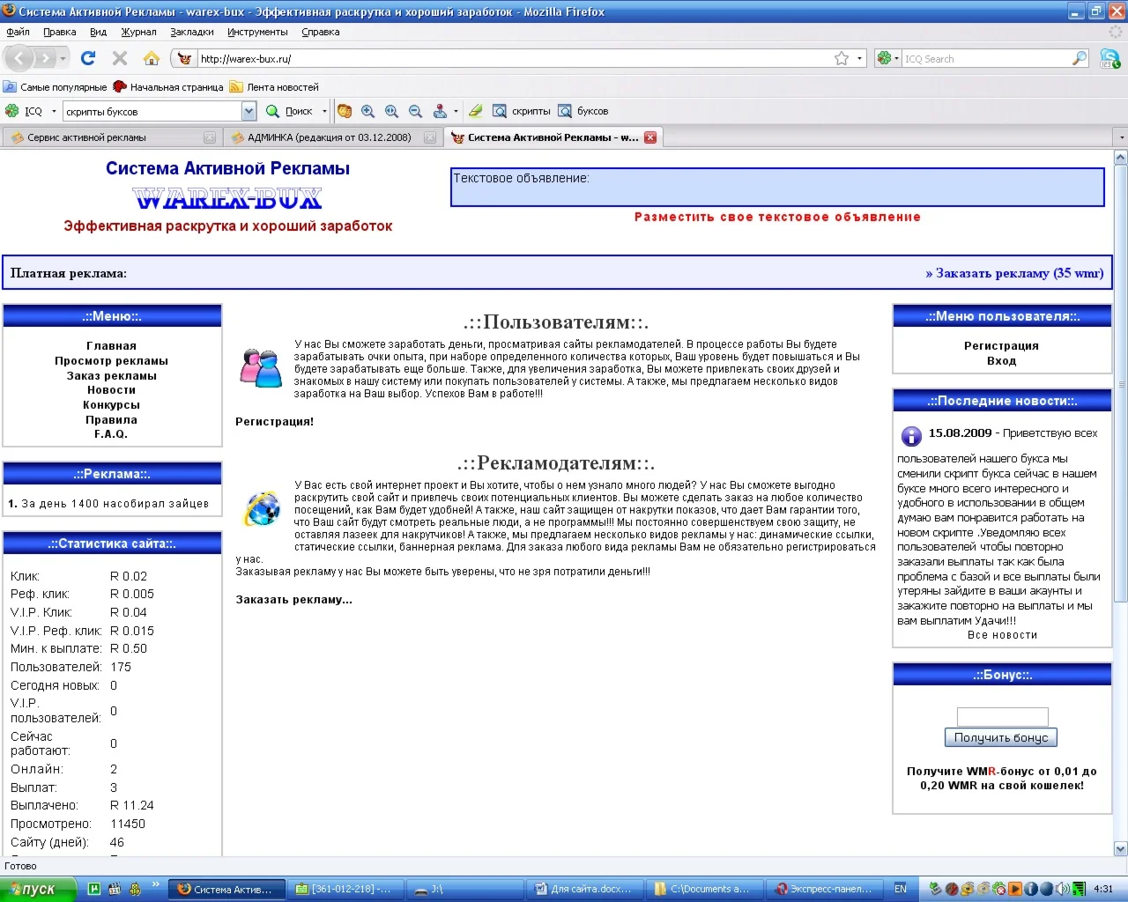Open the ICQ toolbar search box dropdown
Image resolution: width=1128 pixels, height=902 pixels.
(x=249, y=111)
